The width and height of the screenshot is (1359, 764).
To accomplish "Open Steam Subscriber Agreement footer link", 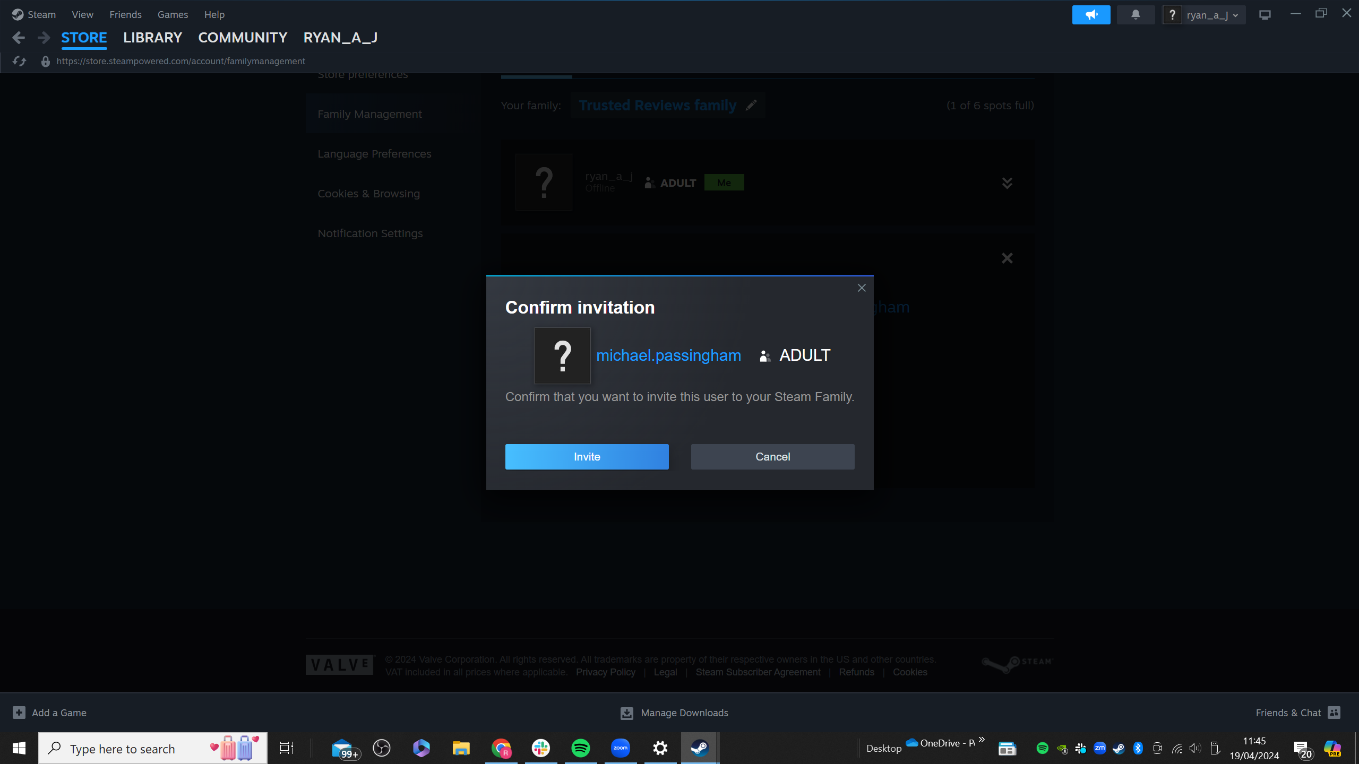I will click(758, 672).
